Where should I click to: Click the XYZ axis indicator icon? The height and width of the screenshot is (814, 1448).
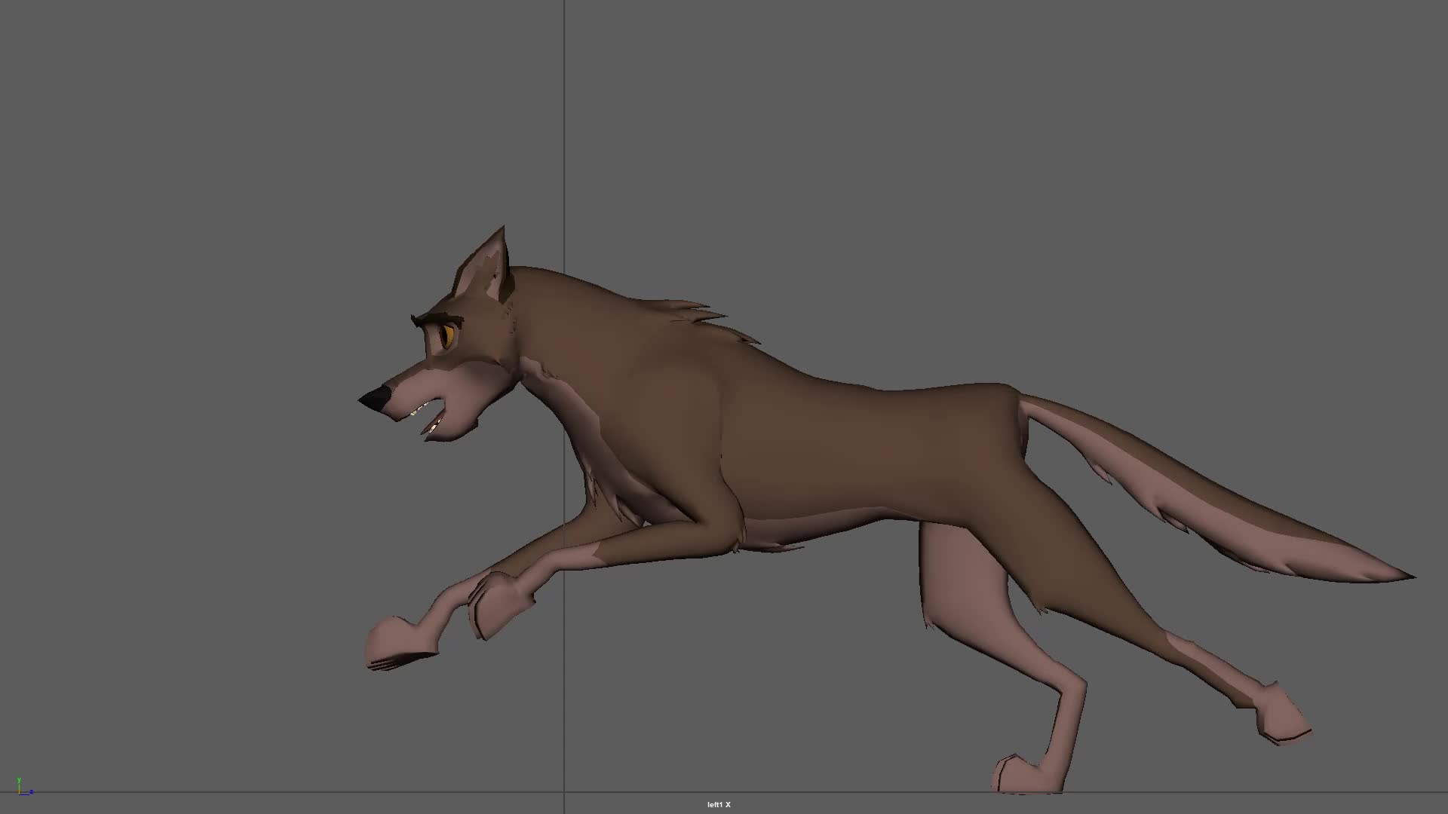(x=23, y=788)
